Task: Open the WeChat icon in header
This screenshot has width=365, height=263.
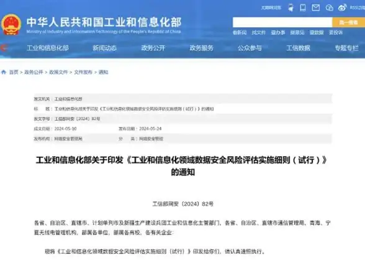Action: point(329,7)
